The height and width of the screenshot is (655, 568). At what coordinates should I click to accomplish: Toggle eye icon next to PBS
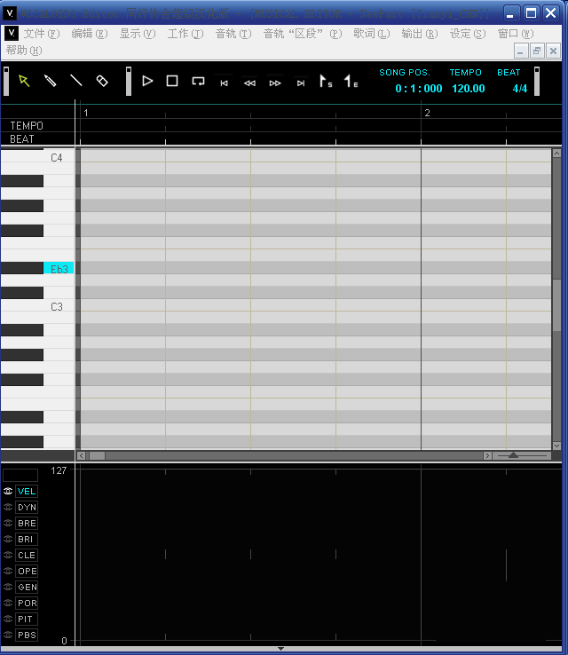click(8, 635)
